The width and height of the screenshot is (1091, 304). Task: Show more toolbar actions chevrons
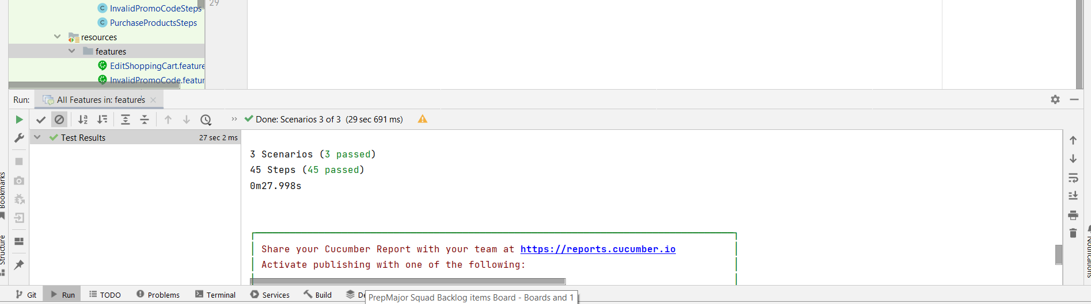234,119
